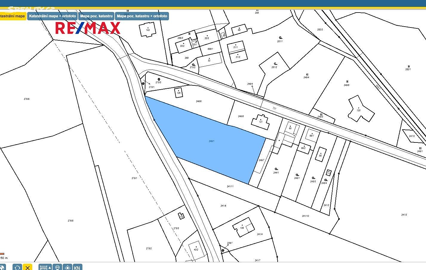Click building number 120
This screenshot has height=270, width=426.
(359, 111)
